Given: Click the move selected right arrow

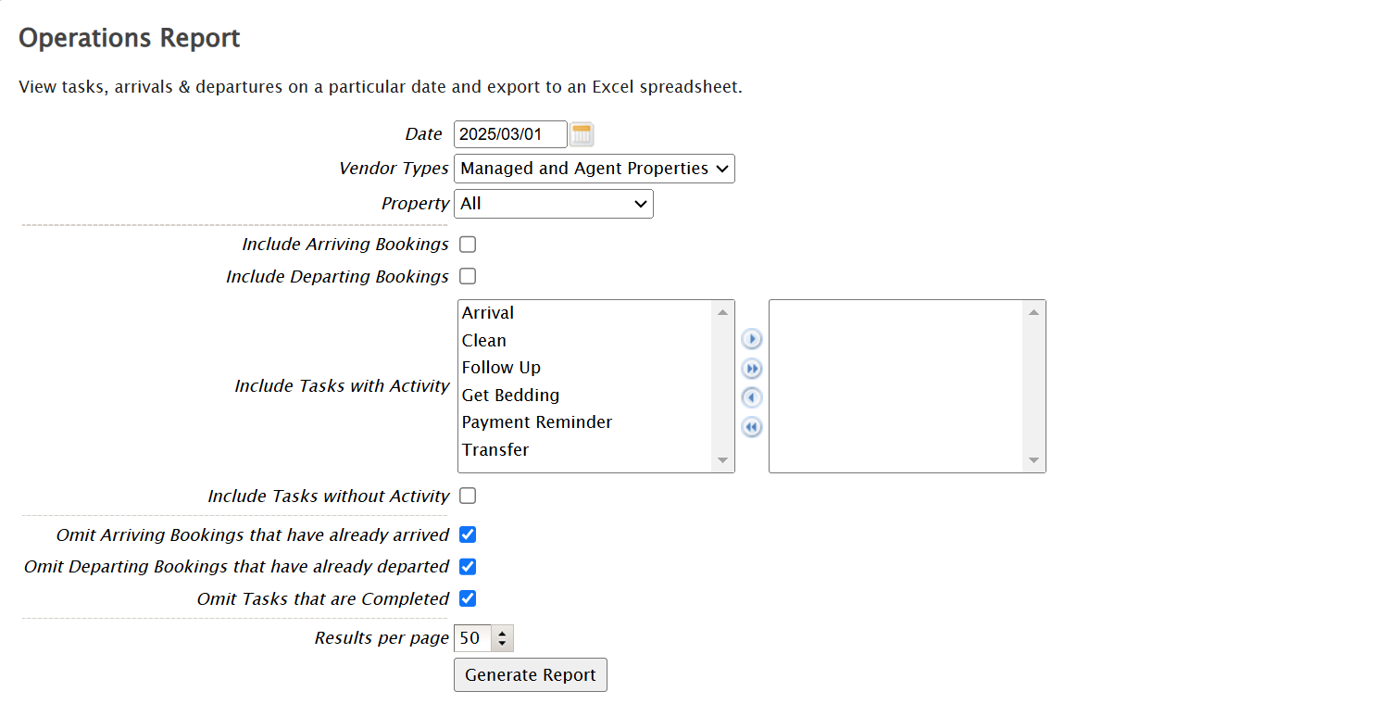Looking at the screenshot, I should [x=752, y=340].
